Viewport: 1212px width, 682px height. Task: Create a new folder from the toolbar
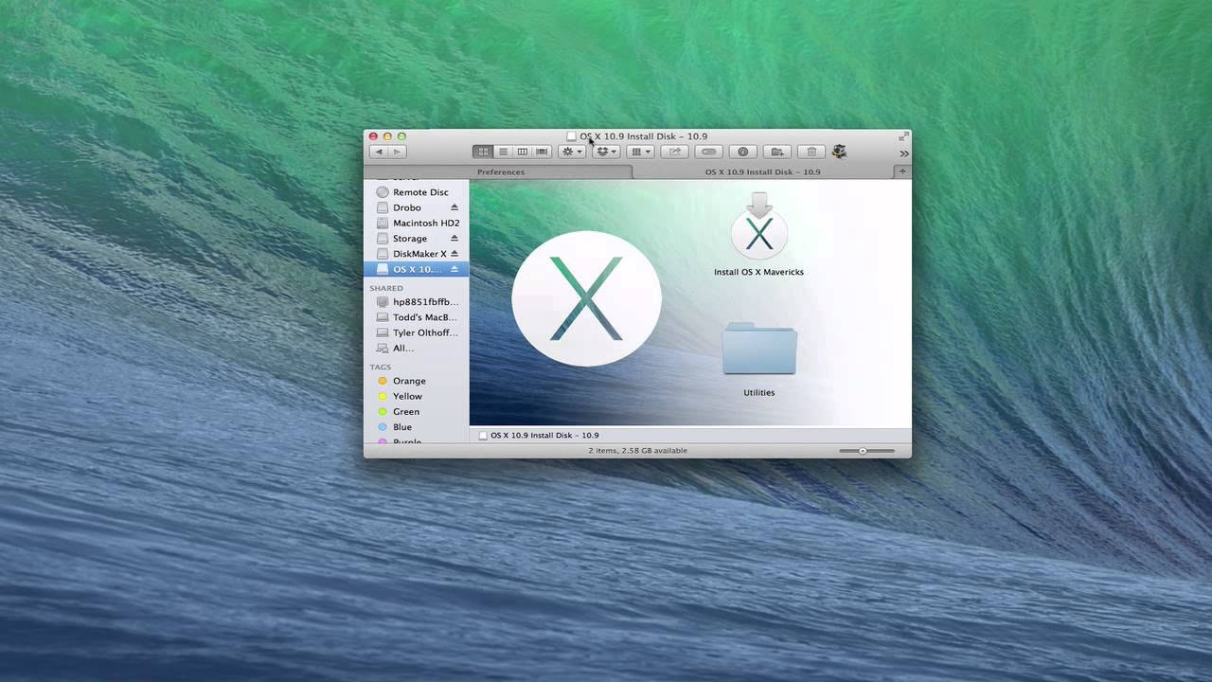click(x=776, y=152)
